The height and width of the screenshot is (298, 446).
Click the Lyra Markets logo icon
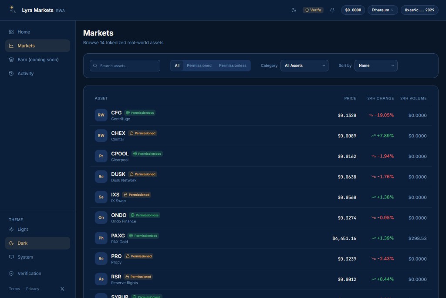12,10
